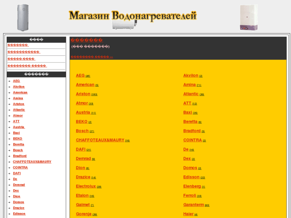Image resolution: width=291 pixels, height=218 pixels.
Task: Open Amina (71) link in yellow panel
Action: 192,85
